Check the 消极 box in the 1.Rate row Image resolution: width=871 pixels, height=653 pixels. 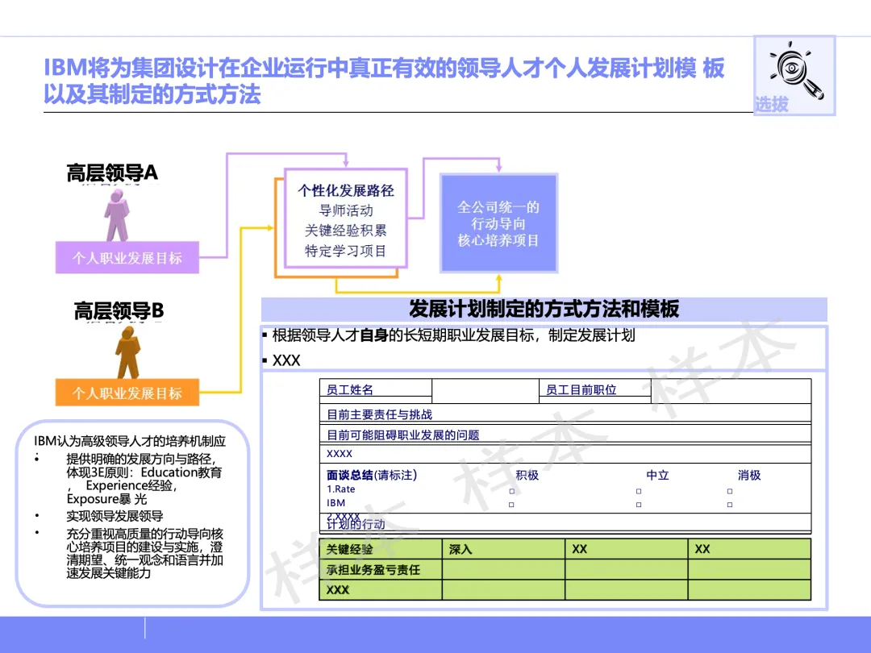pos(730,491)
